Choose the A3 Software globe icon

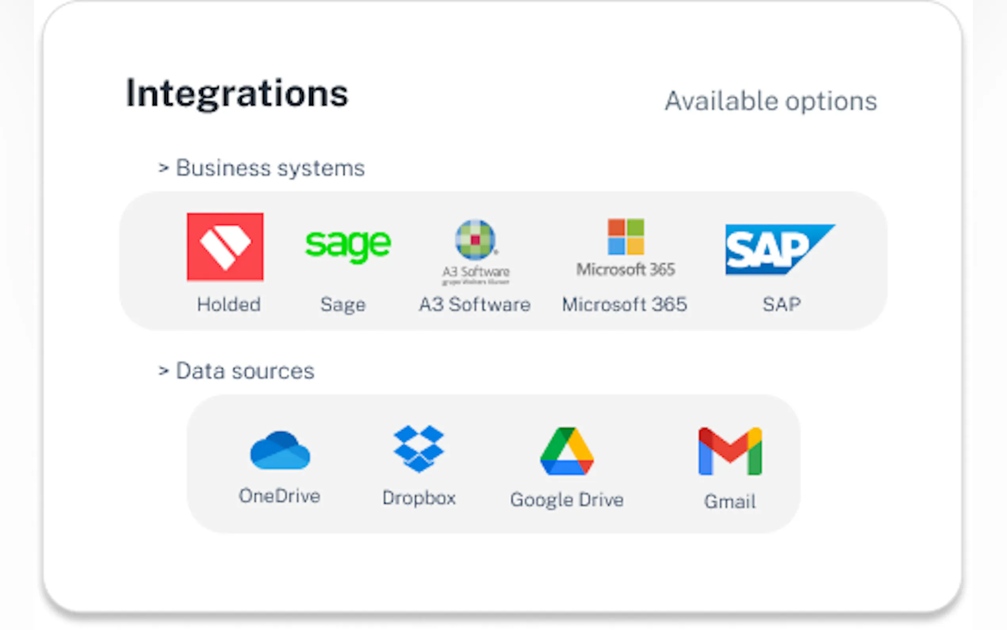coord(475,240)
